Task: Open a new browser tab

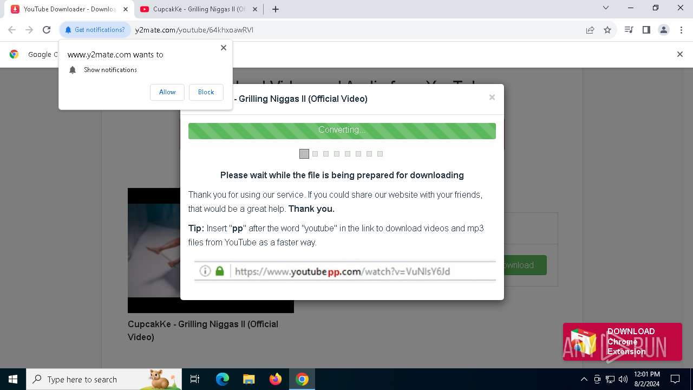Action: point(276,9)
